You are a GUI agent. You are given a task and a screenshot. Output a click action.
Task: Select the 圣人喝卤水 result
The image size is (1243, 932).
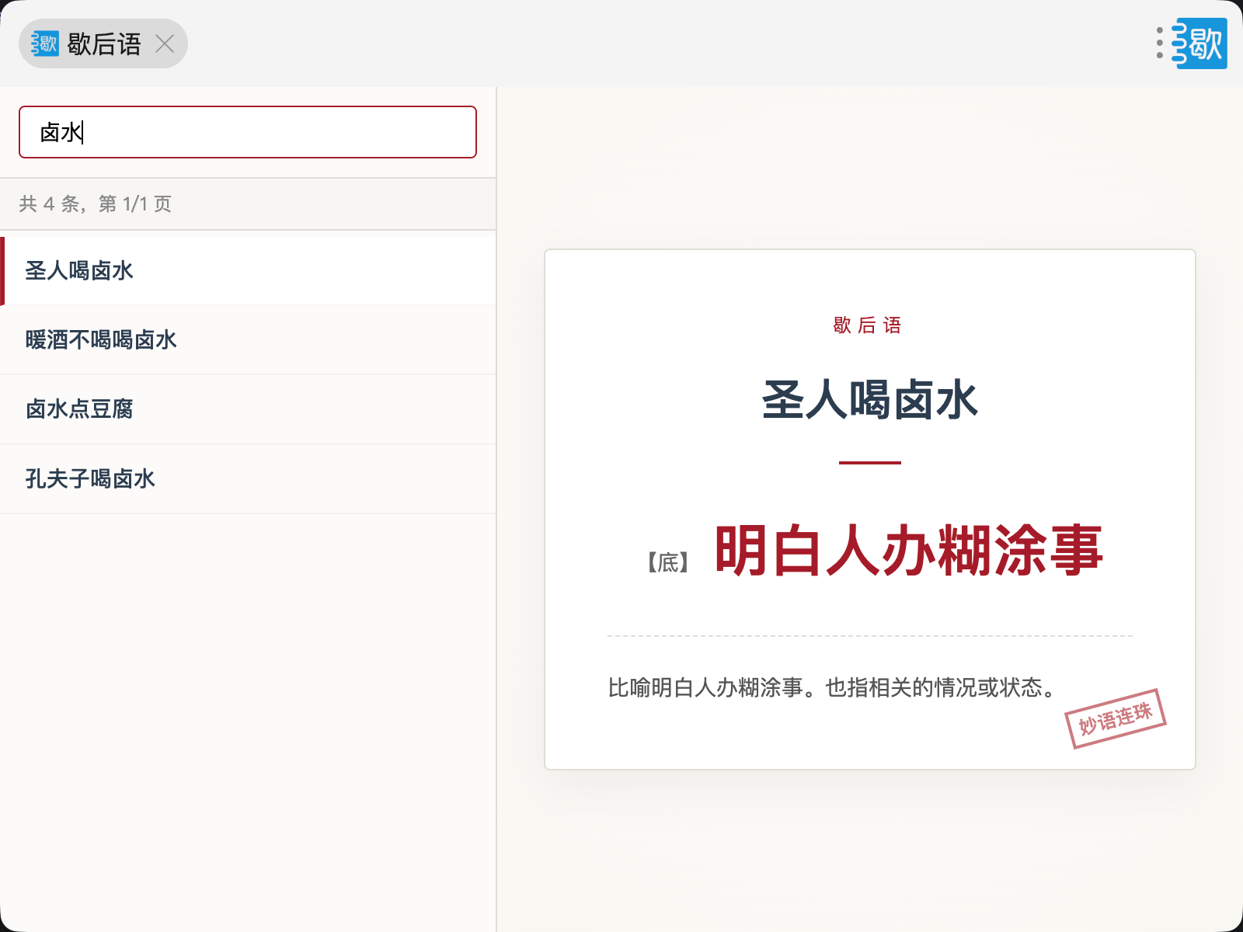point(79,271)
